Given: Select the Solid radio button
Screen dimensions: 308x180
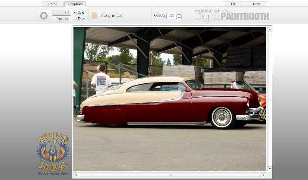Looking at the screenshot, I should pos(75,13).
